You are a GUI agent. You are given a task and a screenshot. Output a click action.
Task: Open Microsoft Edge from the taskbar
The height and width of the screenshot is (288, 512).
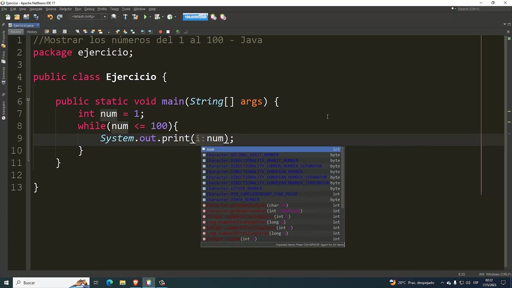[x=109, y=283]
